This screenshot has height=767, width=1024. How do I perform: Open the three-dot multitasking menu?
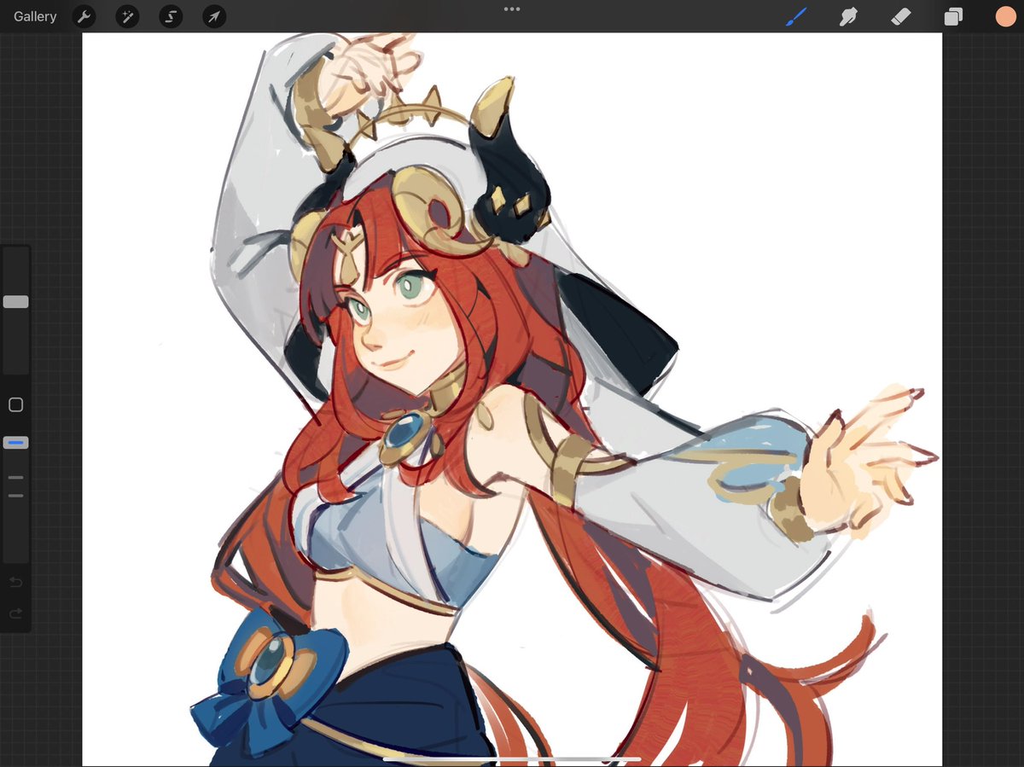512,9
